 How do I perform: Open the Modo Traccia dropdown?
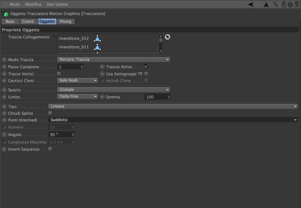pos(114,60)
